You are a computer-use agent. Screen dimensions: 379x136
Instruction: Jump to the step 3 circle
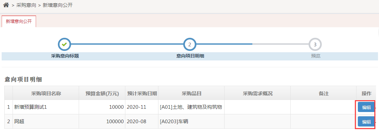tap(315, 44)
